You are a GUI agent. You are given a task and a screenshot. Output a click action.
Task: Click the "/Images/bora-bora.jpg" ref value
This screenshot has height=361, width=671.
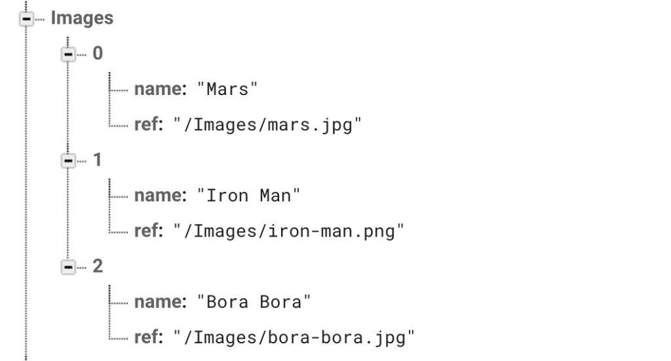point(294,338)
